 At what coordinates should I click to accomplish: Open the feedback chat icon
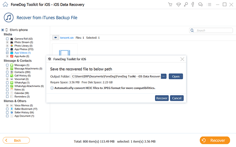[x=200, y=4]
